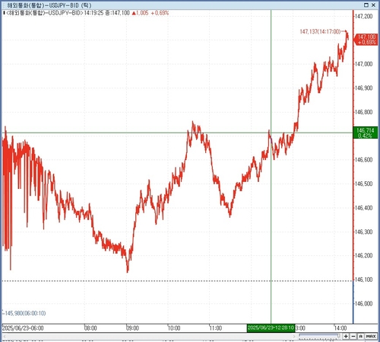Show the full range with the MAX button
Image resolution: width=380 pixels, height=342 pixels.
tap(371, 336)
